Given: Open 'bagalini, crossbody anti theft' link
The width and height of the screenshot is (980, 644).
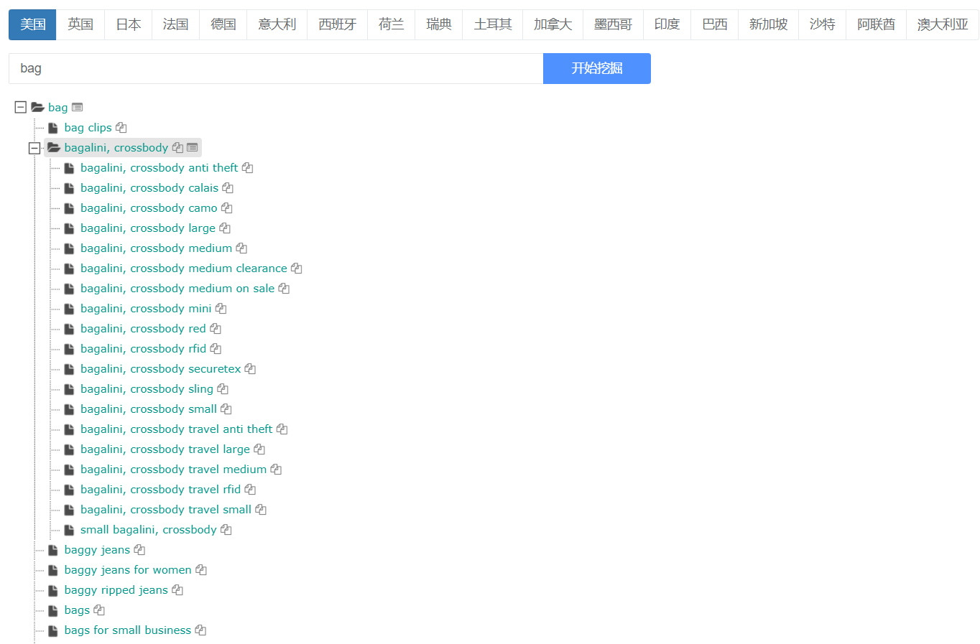Looking at the screenshot, I should coord(159,168).
